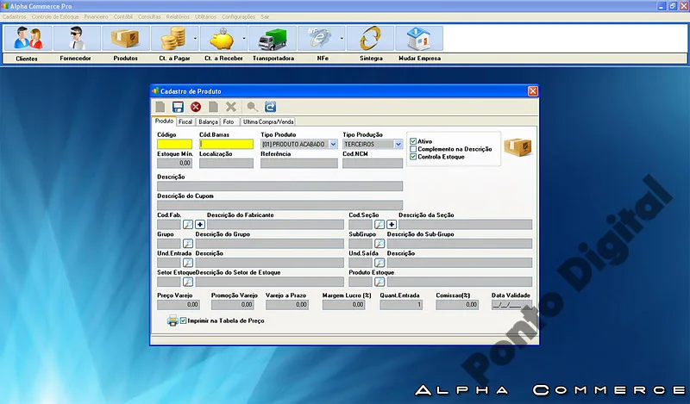Save the product with floppy disk icon
The image size is (690, 404).
tap(178, 107)
